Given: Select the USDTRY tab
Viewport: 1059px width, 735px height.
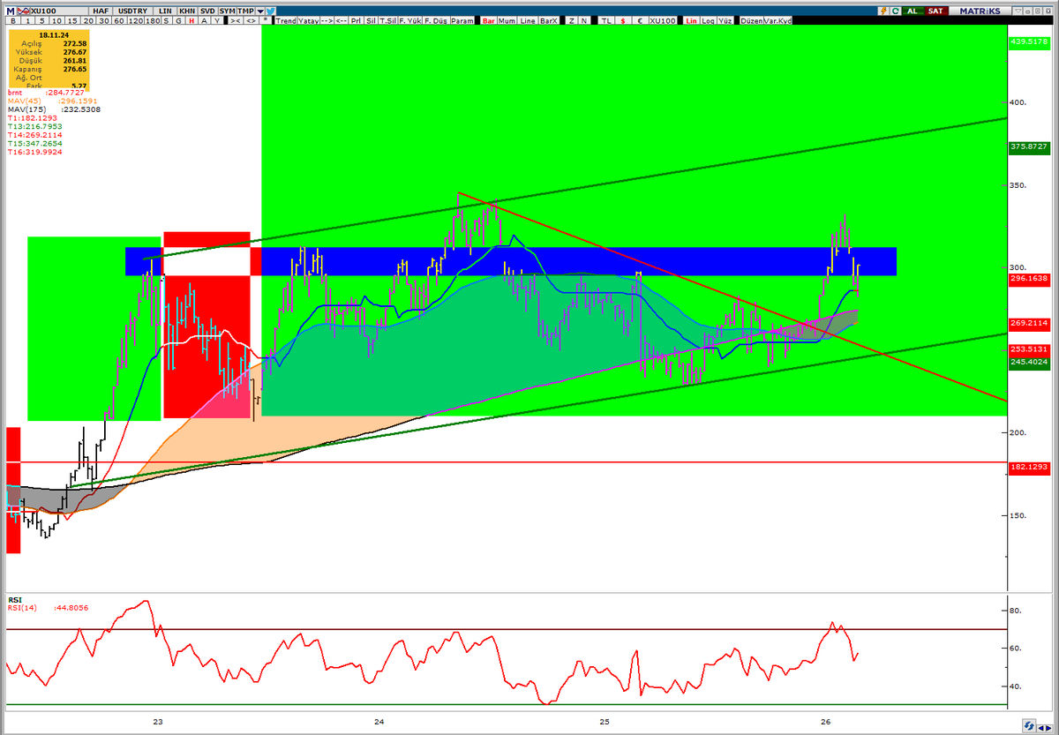Looking at the screenshot, I should click(x=132, y=11).
